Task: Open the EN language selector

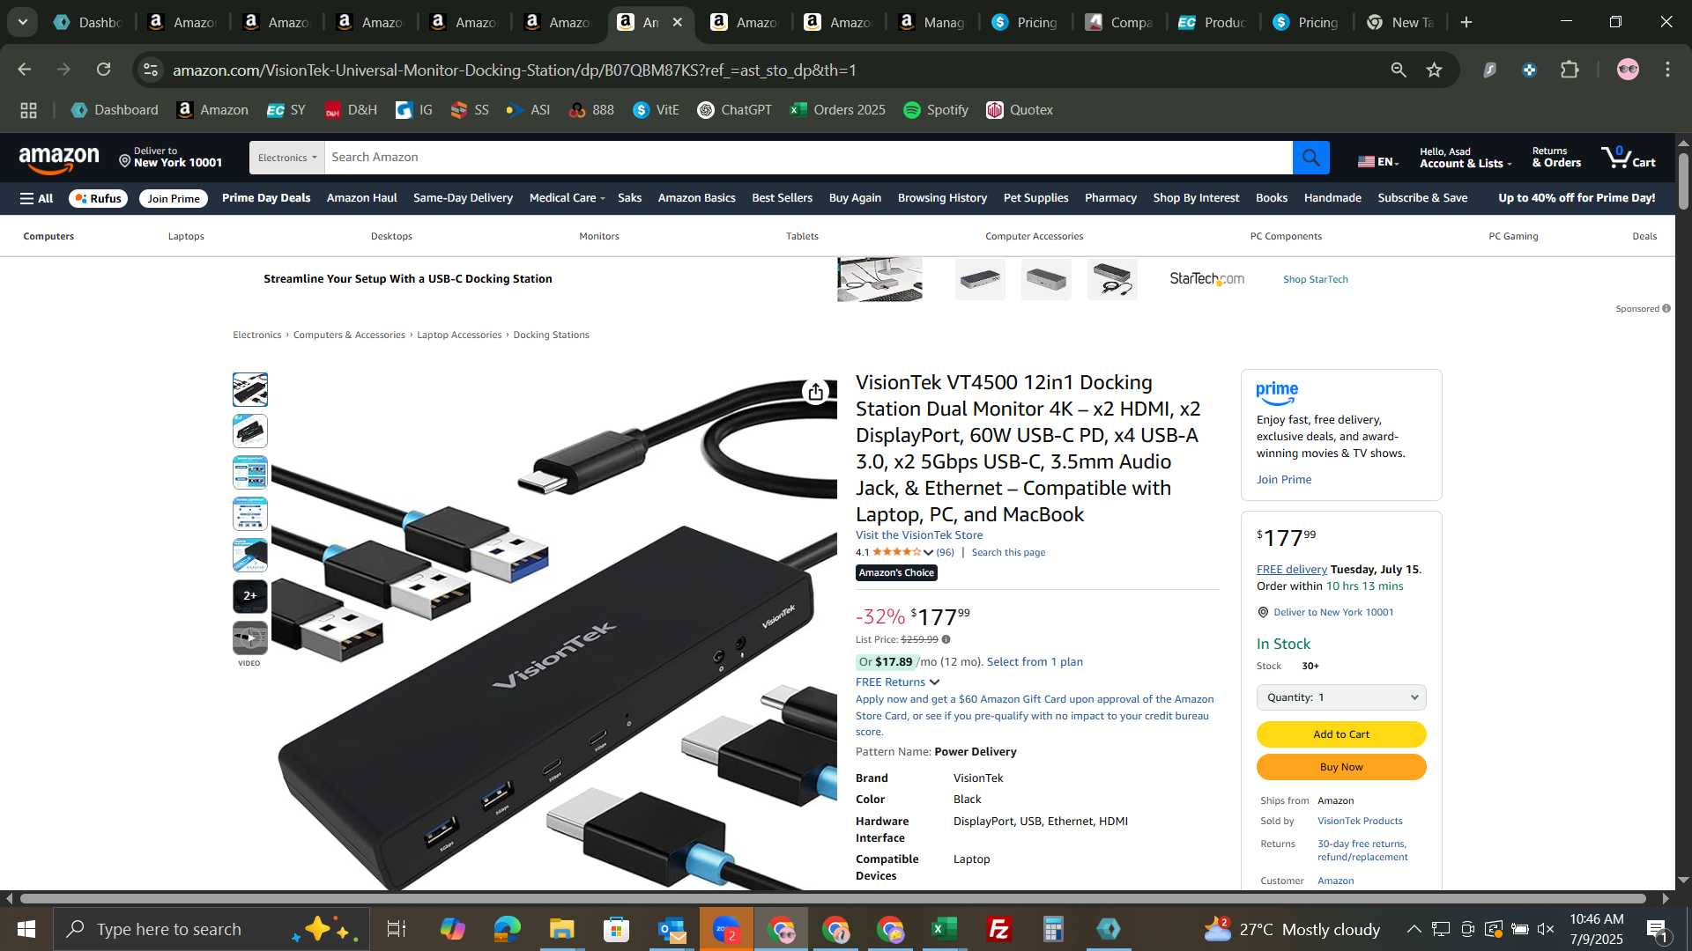Action: (x=1378, y=161)
